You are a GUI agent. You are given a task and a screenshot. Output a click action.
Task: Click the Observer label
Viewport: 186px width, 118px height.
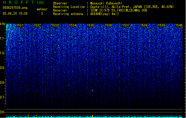60,3
